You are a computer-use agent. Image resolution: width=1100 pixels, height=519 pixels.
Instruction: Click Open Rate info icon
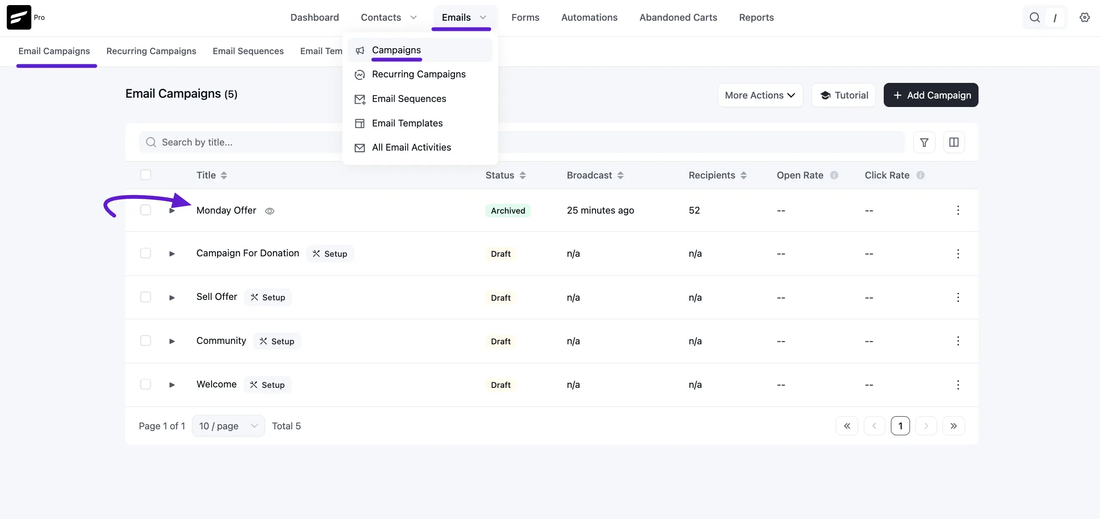pos(833,175)
